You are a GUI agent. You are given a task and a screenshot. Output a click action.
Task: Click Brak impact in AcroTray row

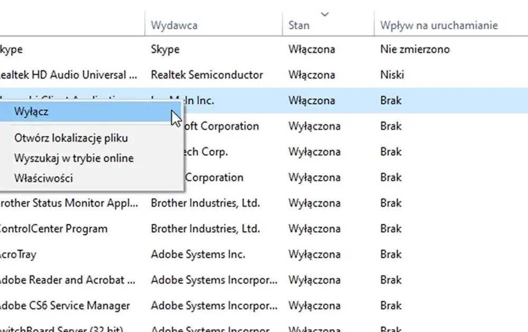pyautogui.click(x=391, y=255)
